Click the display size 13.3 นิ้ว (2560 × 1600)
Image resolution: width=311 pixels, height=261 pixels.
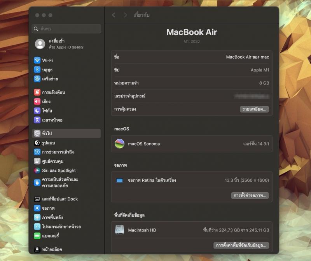[247, 180]
